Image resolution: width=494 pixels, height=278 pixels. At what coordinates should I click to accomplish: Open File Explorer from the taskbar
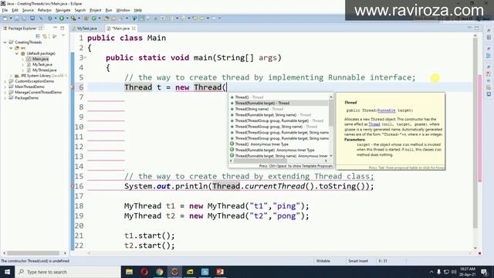[129, 272]
